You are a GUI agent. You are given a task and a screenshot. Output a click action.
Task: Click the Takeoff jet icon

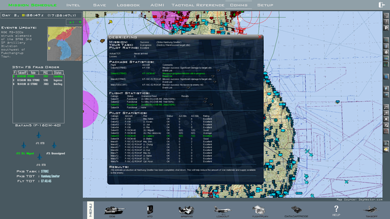[x=371, y=210]
